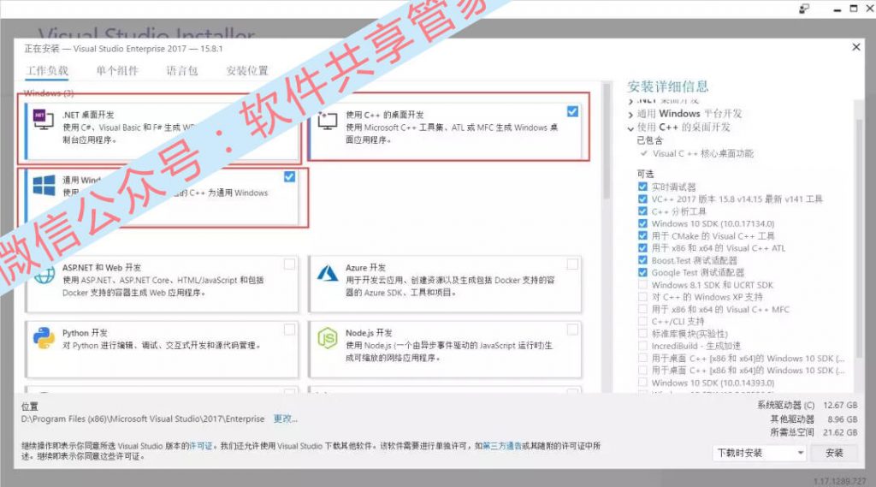Screen dimensions: 876x487
Task: Uncheck 实时调试器 option
Action: (x=642, y=187)
